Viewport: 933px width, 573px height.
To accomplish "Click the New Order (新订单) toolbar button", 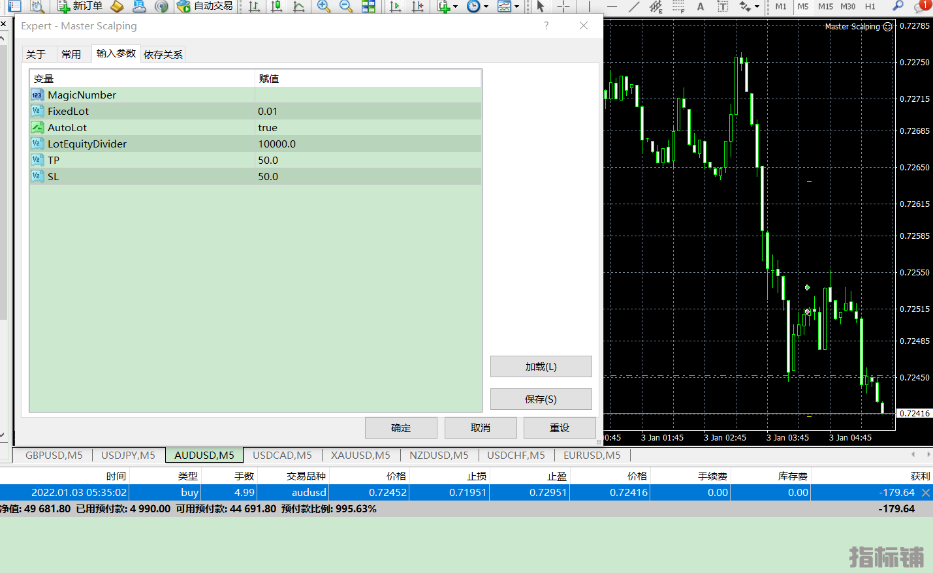I will [80, 7].
